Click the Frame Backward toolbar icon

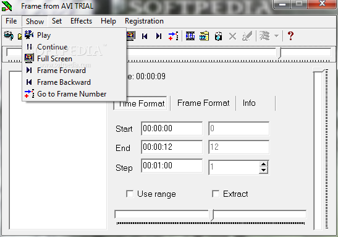point(145,36)
